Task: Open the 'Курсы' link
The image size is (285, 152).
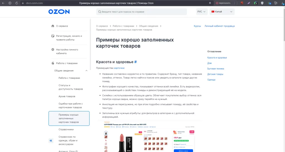Action: point(197,26)
